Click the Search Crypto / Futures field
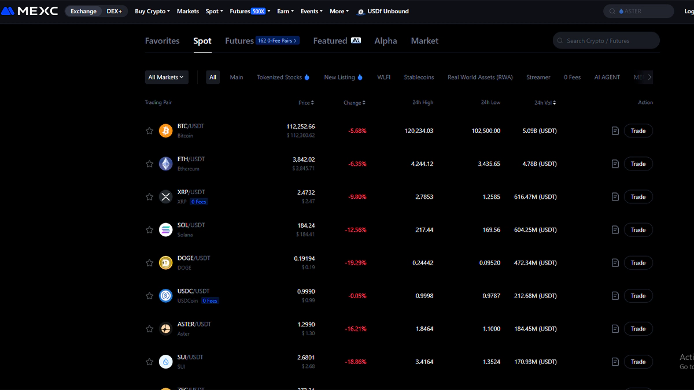 click(606, 40)
